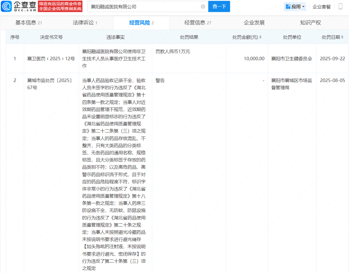Click the 查一下 search button
The width and height of the screenshot is (349, 273).
(219, 6)
